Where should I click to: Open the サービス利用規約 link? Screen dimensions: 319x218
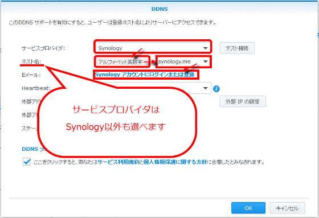click(118, 162)
